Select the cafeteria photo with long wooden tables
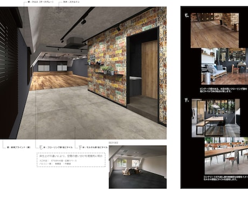248x205 pixels. pos(226,156)
